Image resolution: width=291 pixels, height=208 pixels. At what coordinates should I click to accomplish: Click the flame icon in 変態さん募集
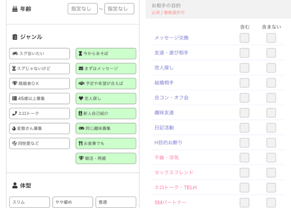click(14, 128)
